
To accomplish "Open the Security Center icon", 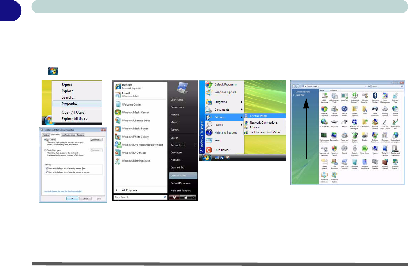I will point(334,151).
